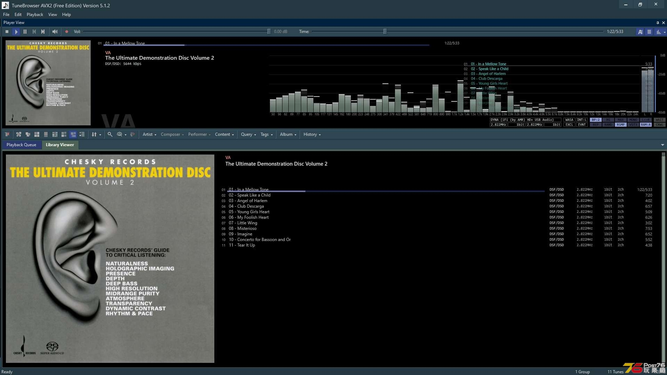
Task: Pause the current track
Action: (25, 32)
